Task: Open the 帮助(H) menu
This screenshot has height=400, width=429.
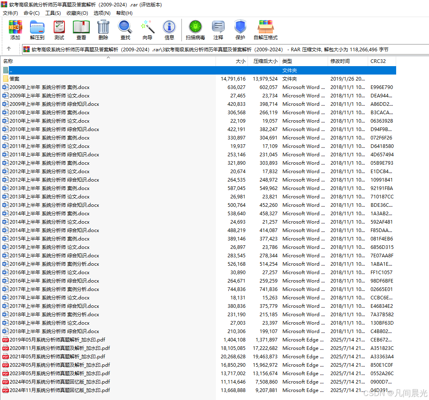Action: pos(124,13)
